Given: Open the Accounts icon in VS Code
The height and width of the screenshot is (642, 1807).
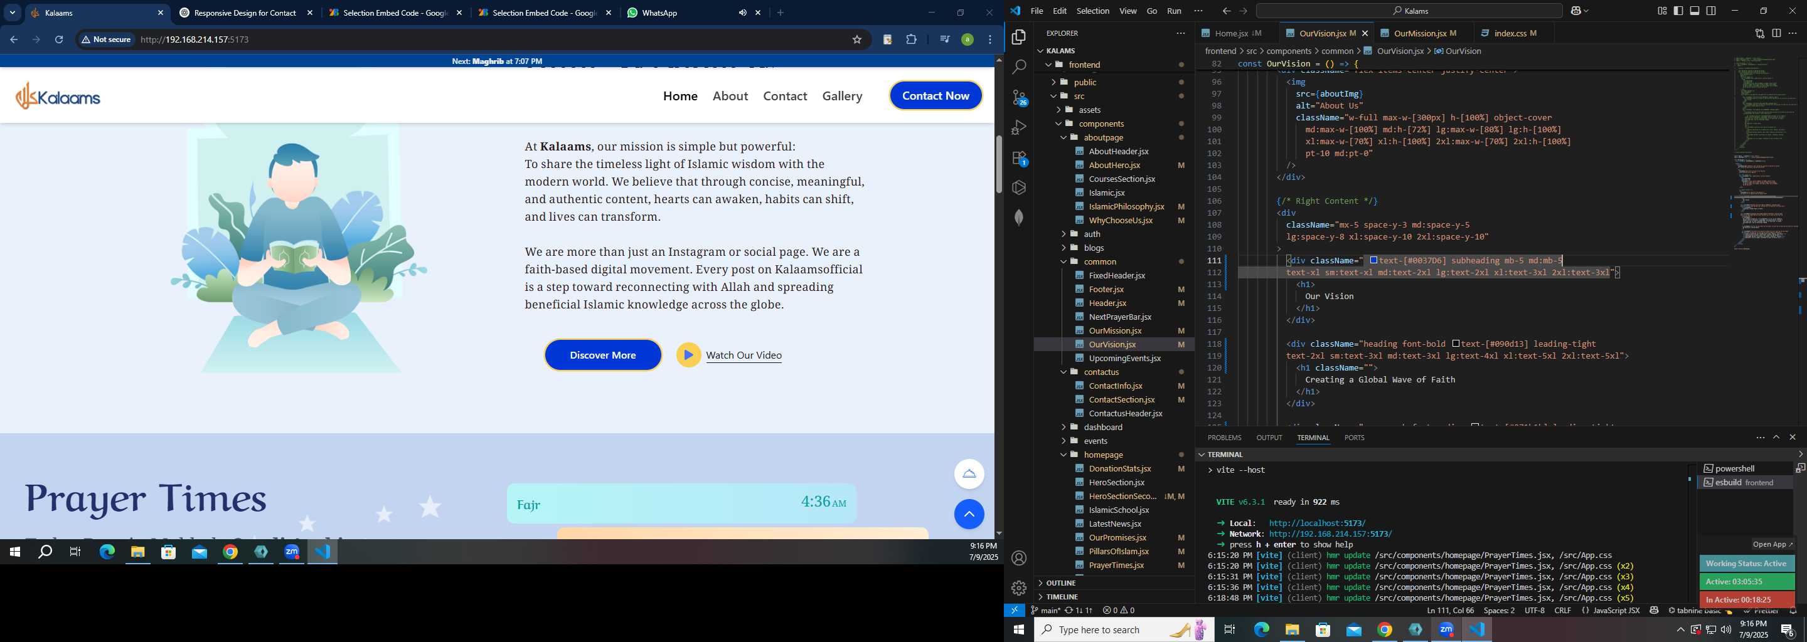Looking at the screenshot, I should tap(1018, 558).
